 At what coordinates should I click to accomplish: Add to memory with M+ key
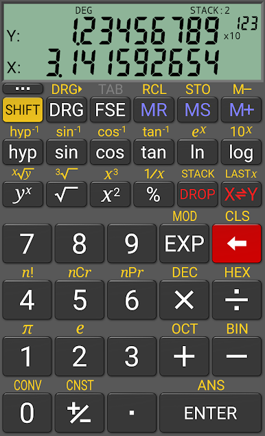tap(241, 110)
